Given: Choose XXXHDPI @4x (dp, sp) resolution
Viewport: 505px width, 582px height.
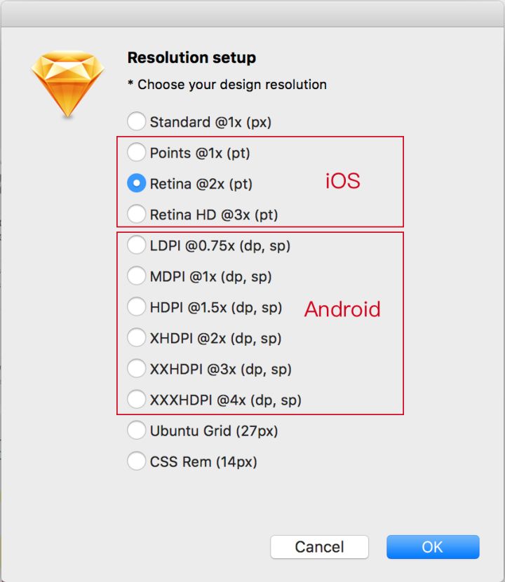Looking at the screenshot, I should click(137, 400).
